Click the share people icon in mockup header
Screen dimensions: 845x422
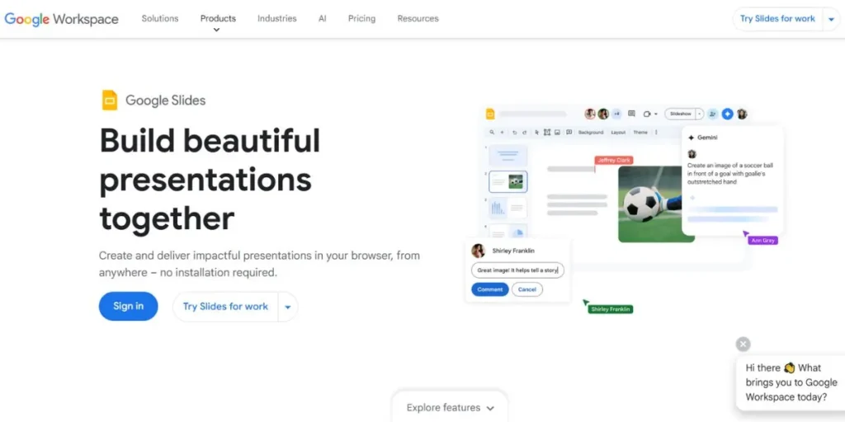tap(713, 114)
